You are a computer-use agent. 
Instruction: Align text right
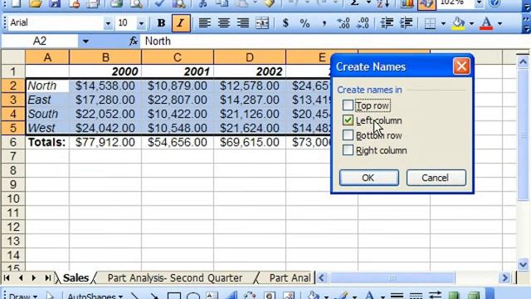tap(243, 23)
